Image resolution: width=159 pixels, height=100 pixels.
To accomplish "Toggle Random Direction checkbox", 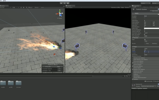I will (x=145, y=56).
